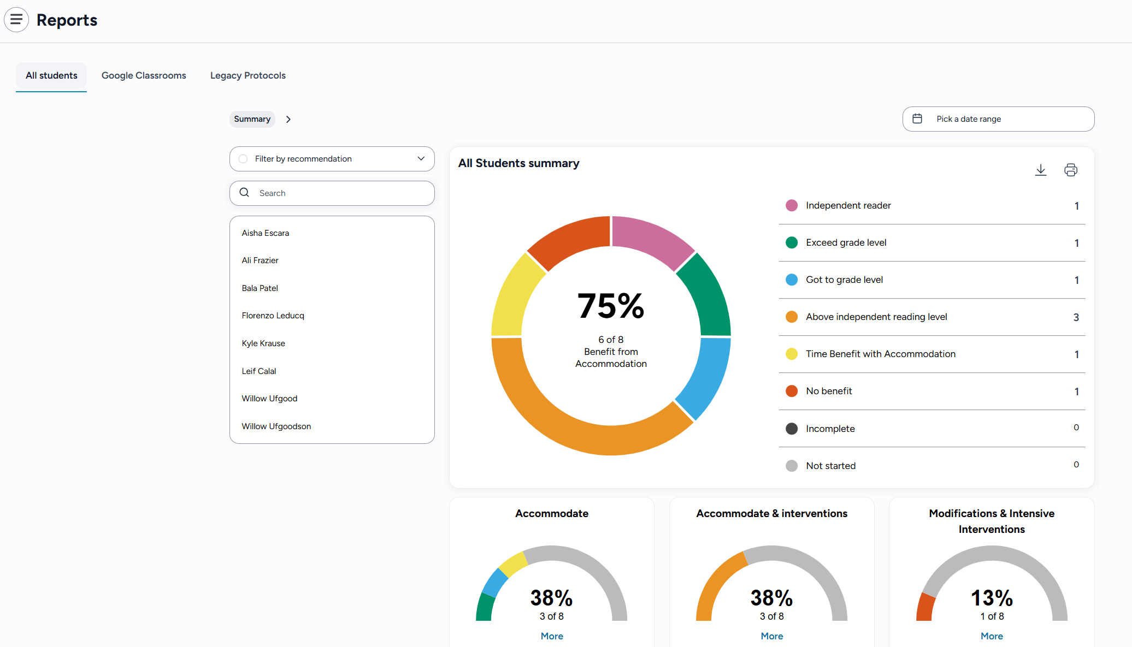Select the student Willow Ufgood
Image resolution: width=1132 pixels, height=647 pixels.
pos(269,398)
